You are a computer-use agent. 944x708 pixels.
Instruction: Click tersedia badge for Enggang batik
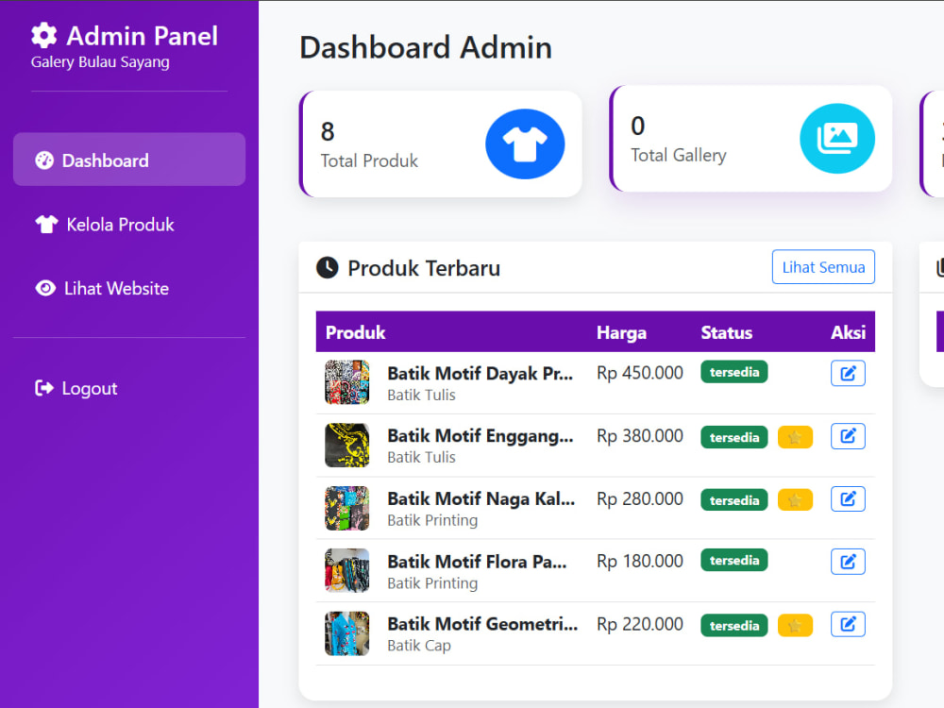(x=733, y=437)
